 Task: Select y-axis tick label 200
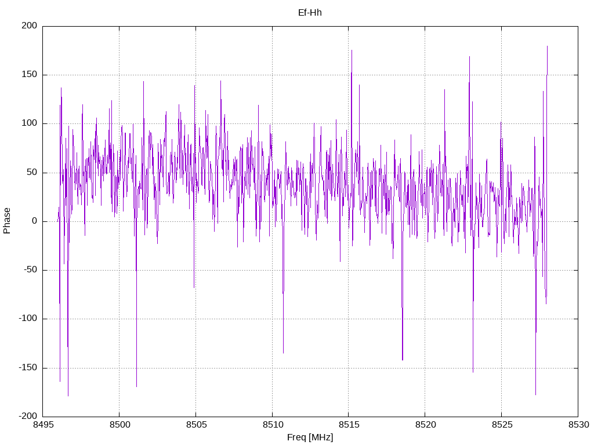coord(30,25)
